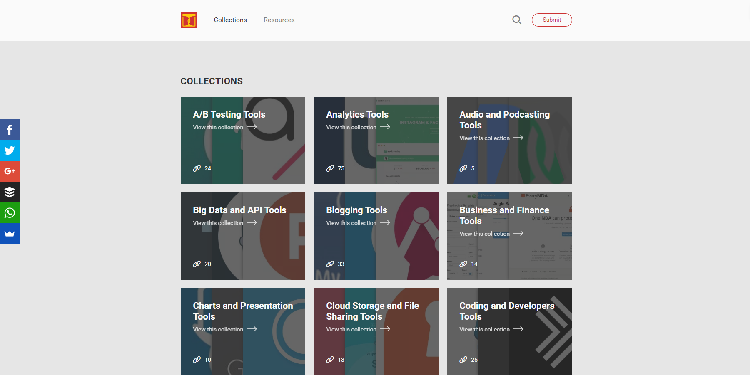
Task: Click count 10 on Charts and Presentation card
Action: (208, 360)
